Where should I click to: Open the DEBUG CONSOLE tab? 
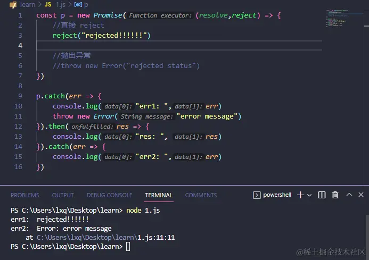pos(110,195)
